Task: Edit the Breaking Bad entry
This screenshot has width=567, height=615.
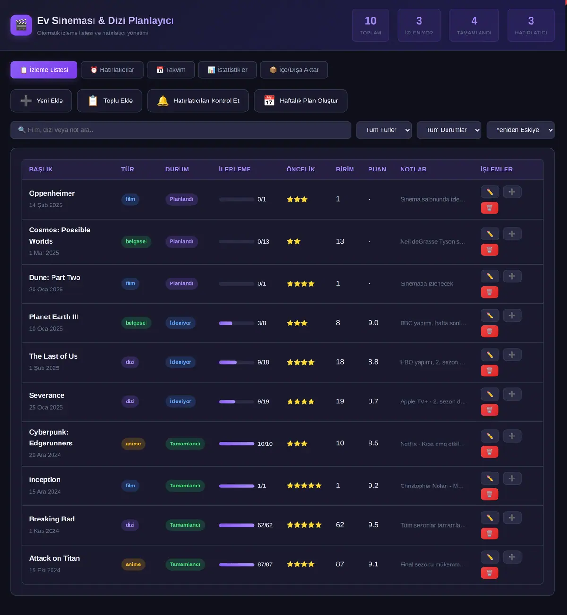Action: pyautogui.click(x=490, y=518)
